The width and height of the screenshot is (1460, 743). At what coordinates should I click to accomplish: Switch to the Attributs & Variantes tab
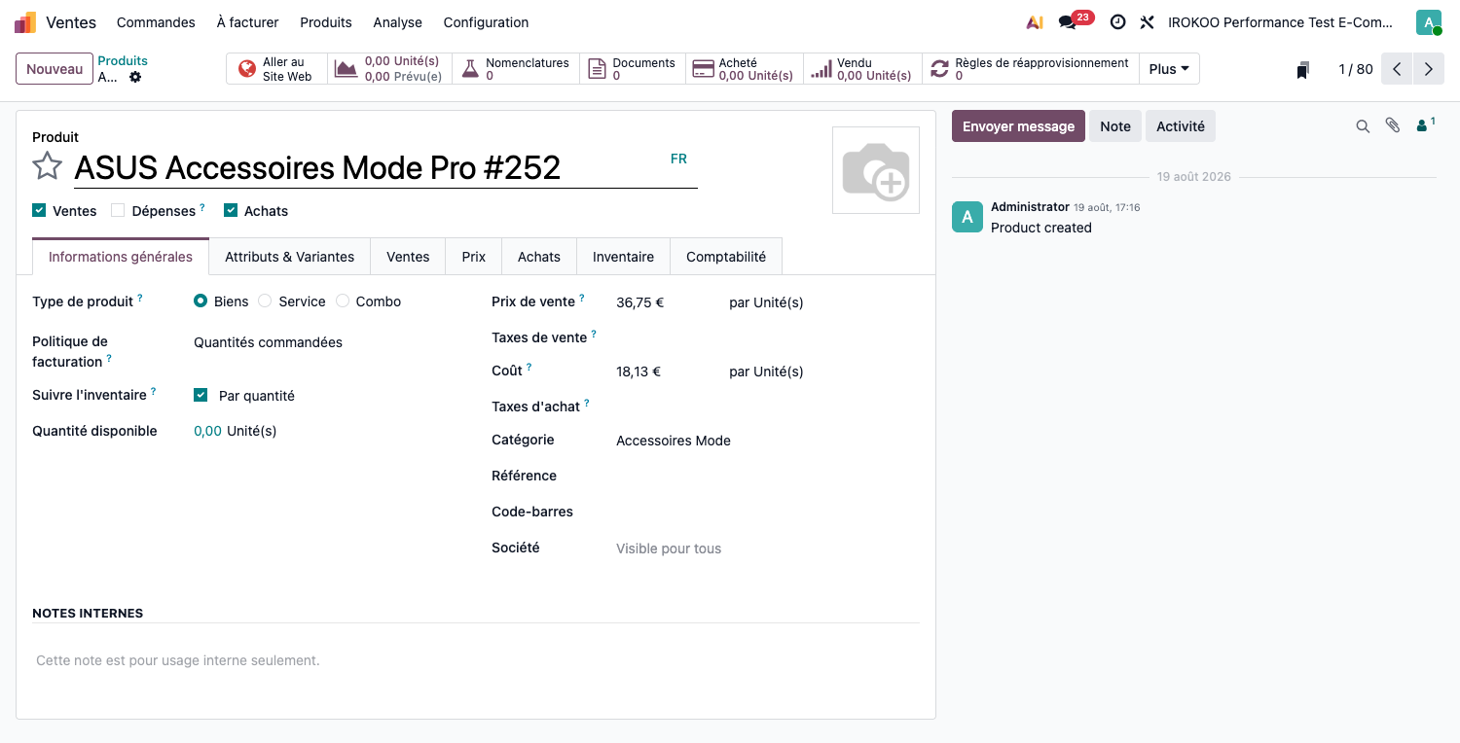pos(290,257)
